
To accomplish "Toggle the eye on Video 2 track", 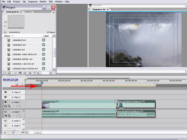I will [5, 97].
